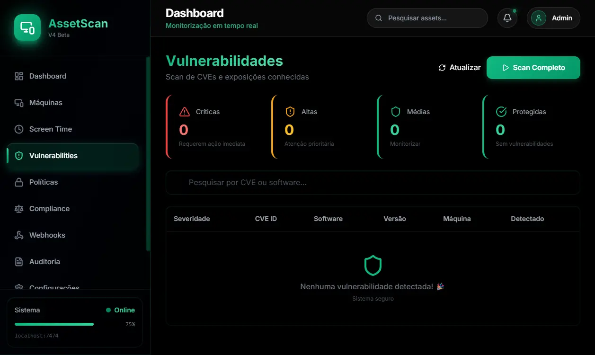This screenshot has width=595, height=355.
Task: Click the Dashboard grid icon in sidebar
Action: (19, 76)
